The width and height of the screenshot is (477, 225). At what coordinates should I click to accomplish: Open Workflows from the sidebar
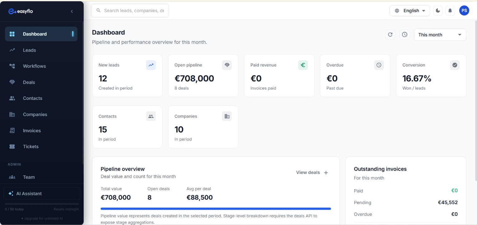tap(41, 66)
